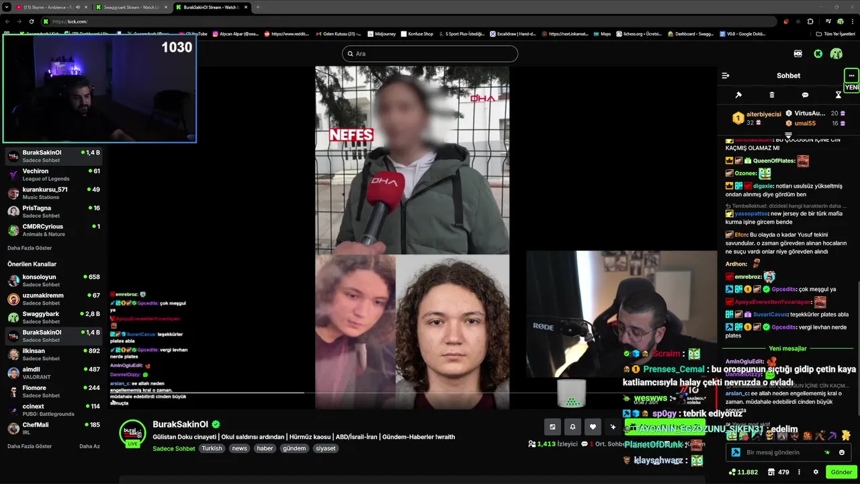Open a new browser tab
The height and width of the screenshot is (484, 860).
(x=258, y=7)
